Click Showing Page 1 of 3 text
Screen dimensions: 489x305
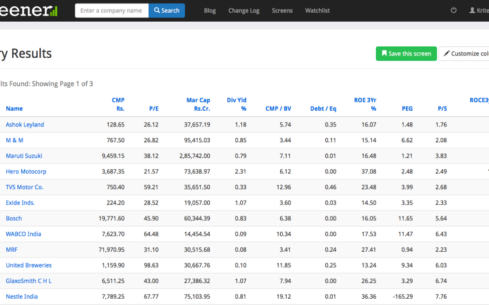pyautogui.click(x=62, y=84)
